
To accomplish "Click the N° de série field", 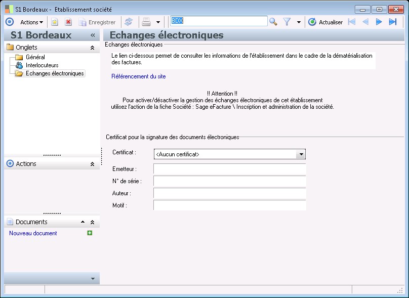I will click(x=229, y=181).
